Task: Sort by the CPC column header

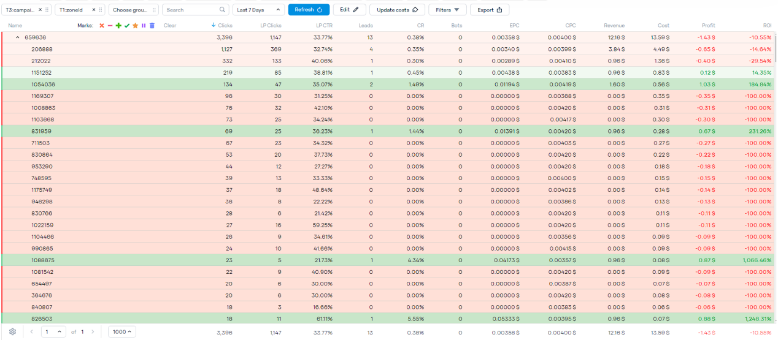Action: tap(571, 26)
